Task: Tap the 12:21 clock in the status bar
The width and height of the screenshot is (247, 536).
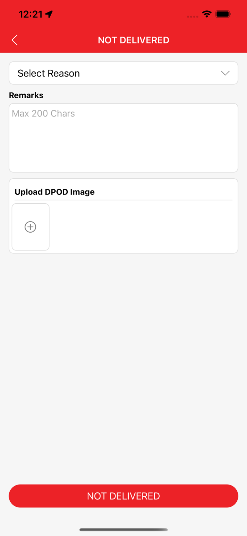Action: (x=31, y=14)
